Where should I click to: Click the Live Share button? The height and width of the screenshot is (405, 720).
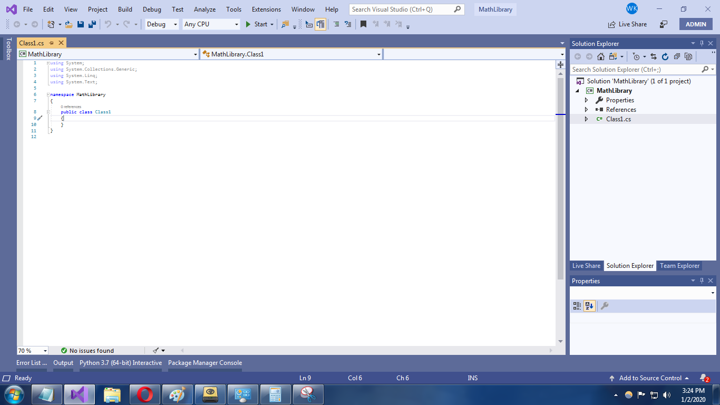tap(627, 24)
